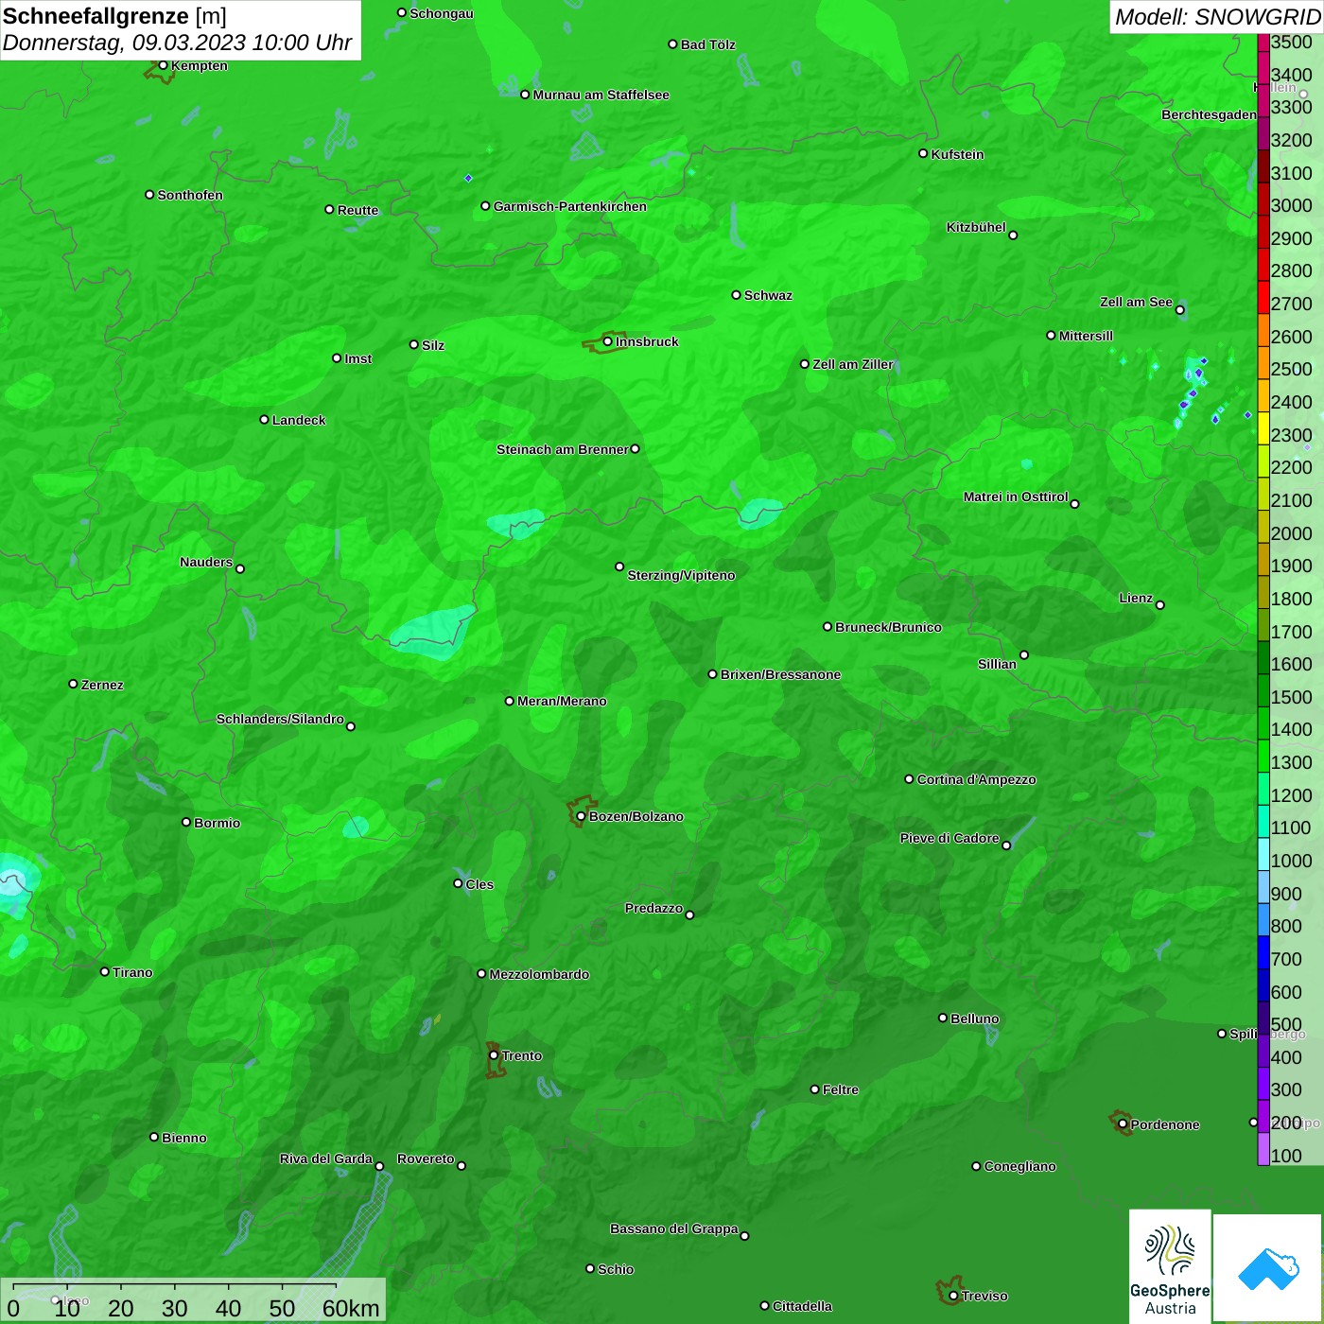This screenshot has height=1324, width=1324.
Task: Click the Matrei in Osttirol label
Action: (x=1016, y=496)
